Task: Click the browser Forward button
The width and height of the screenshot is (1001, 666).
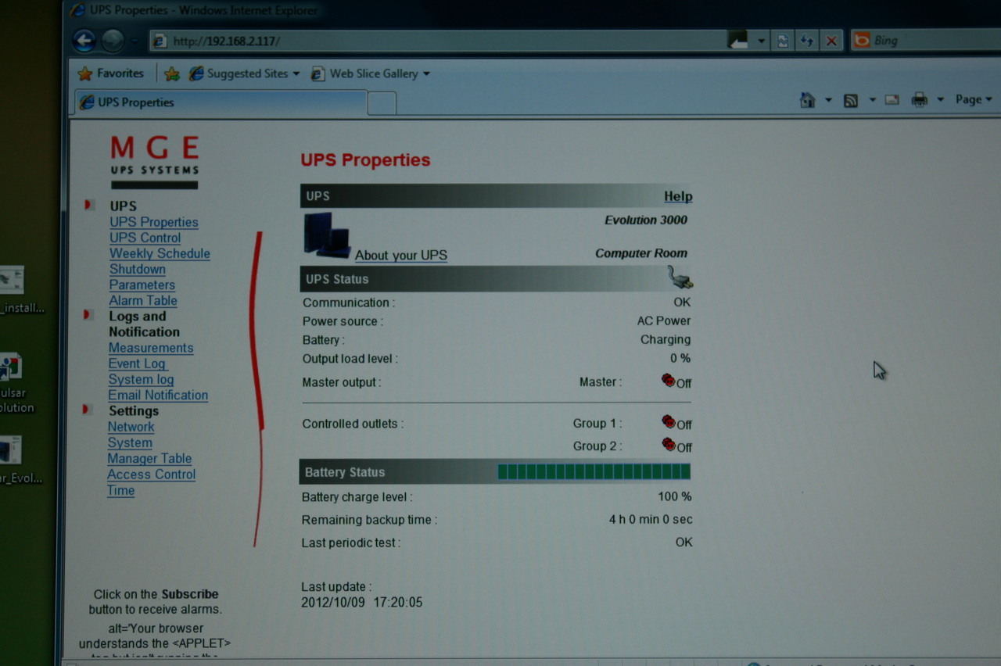Action: click(x=113, y=41)
